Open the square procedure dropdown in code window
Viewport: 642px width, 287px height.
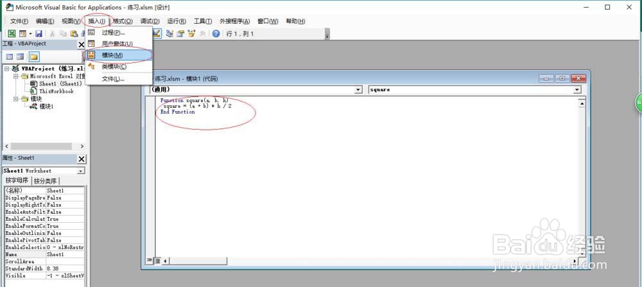click(577, 90)
